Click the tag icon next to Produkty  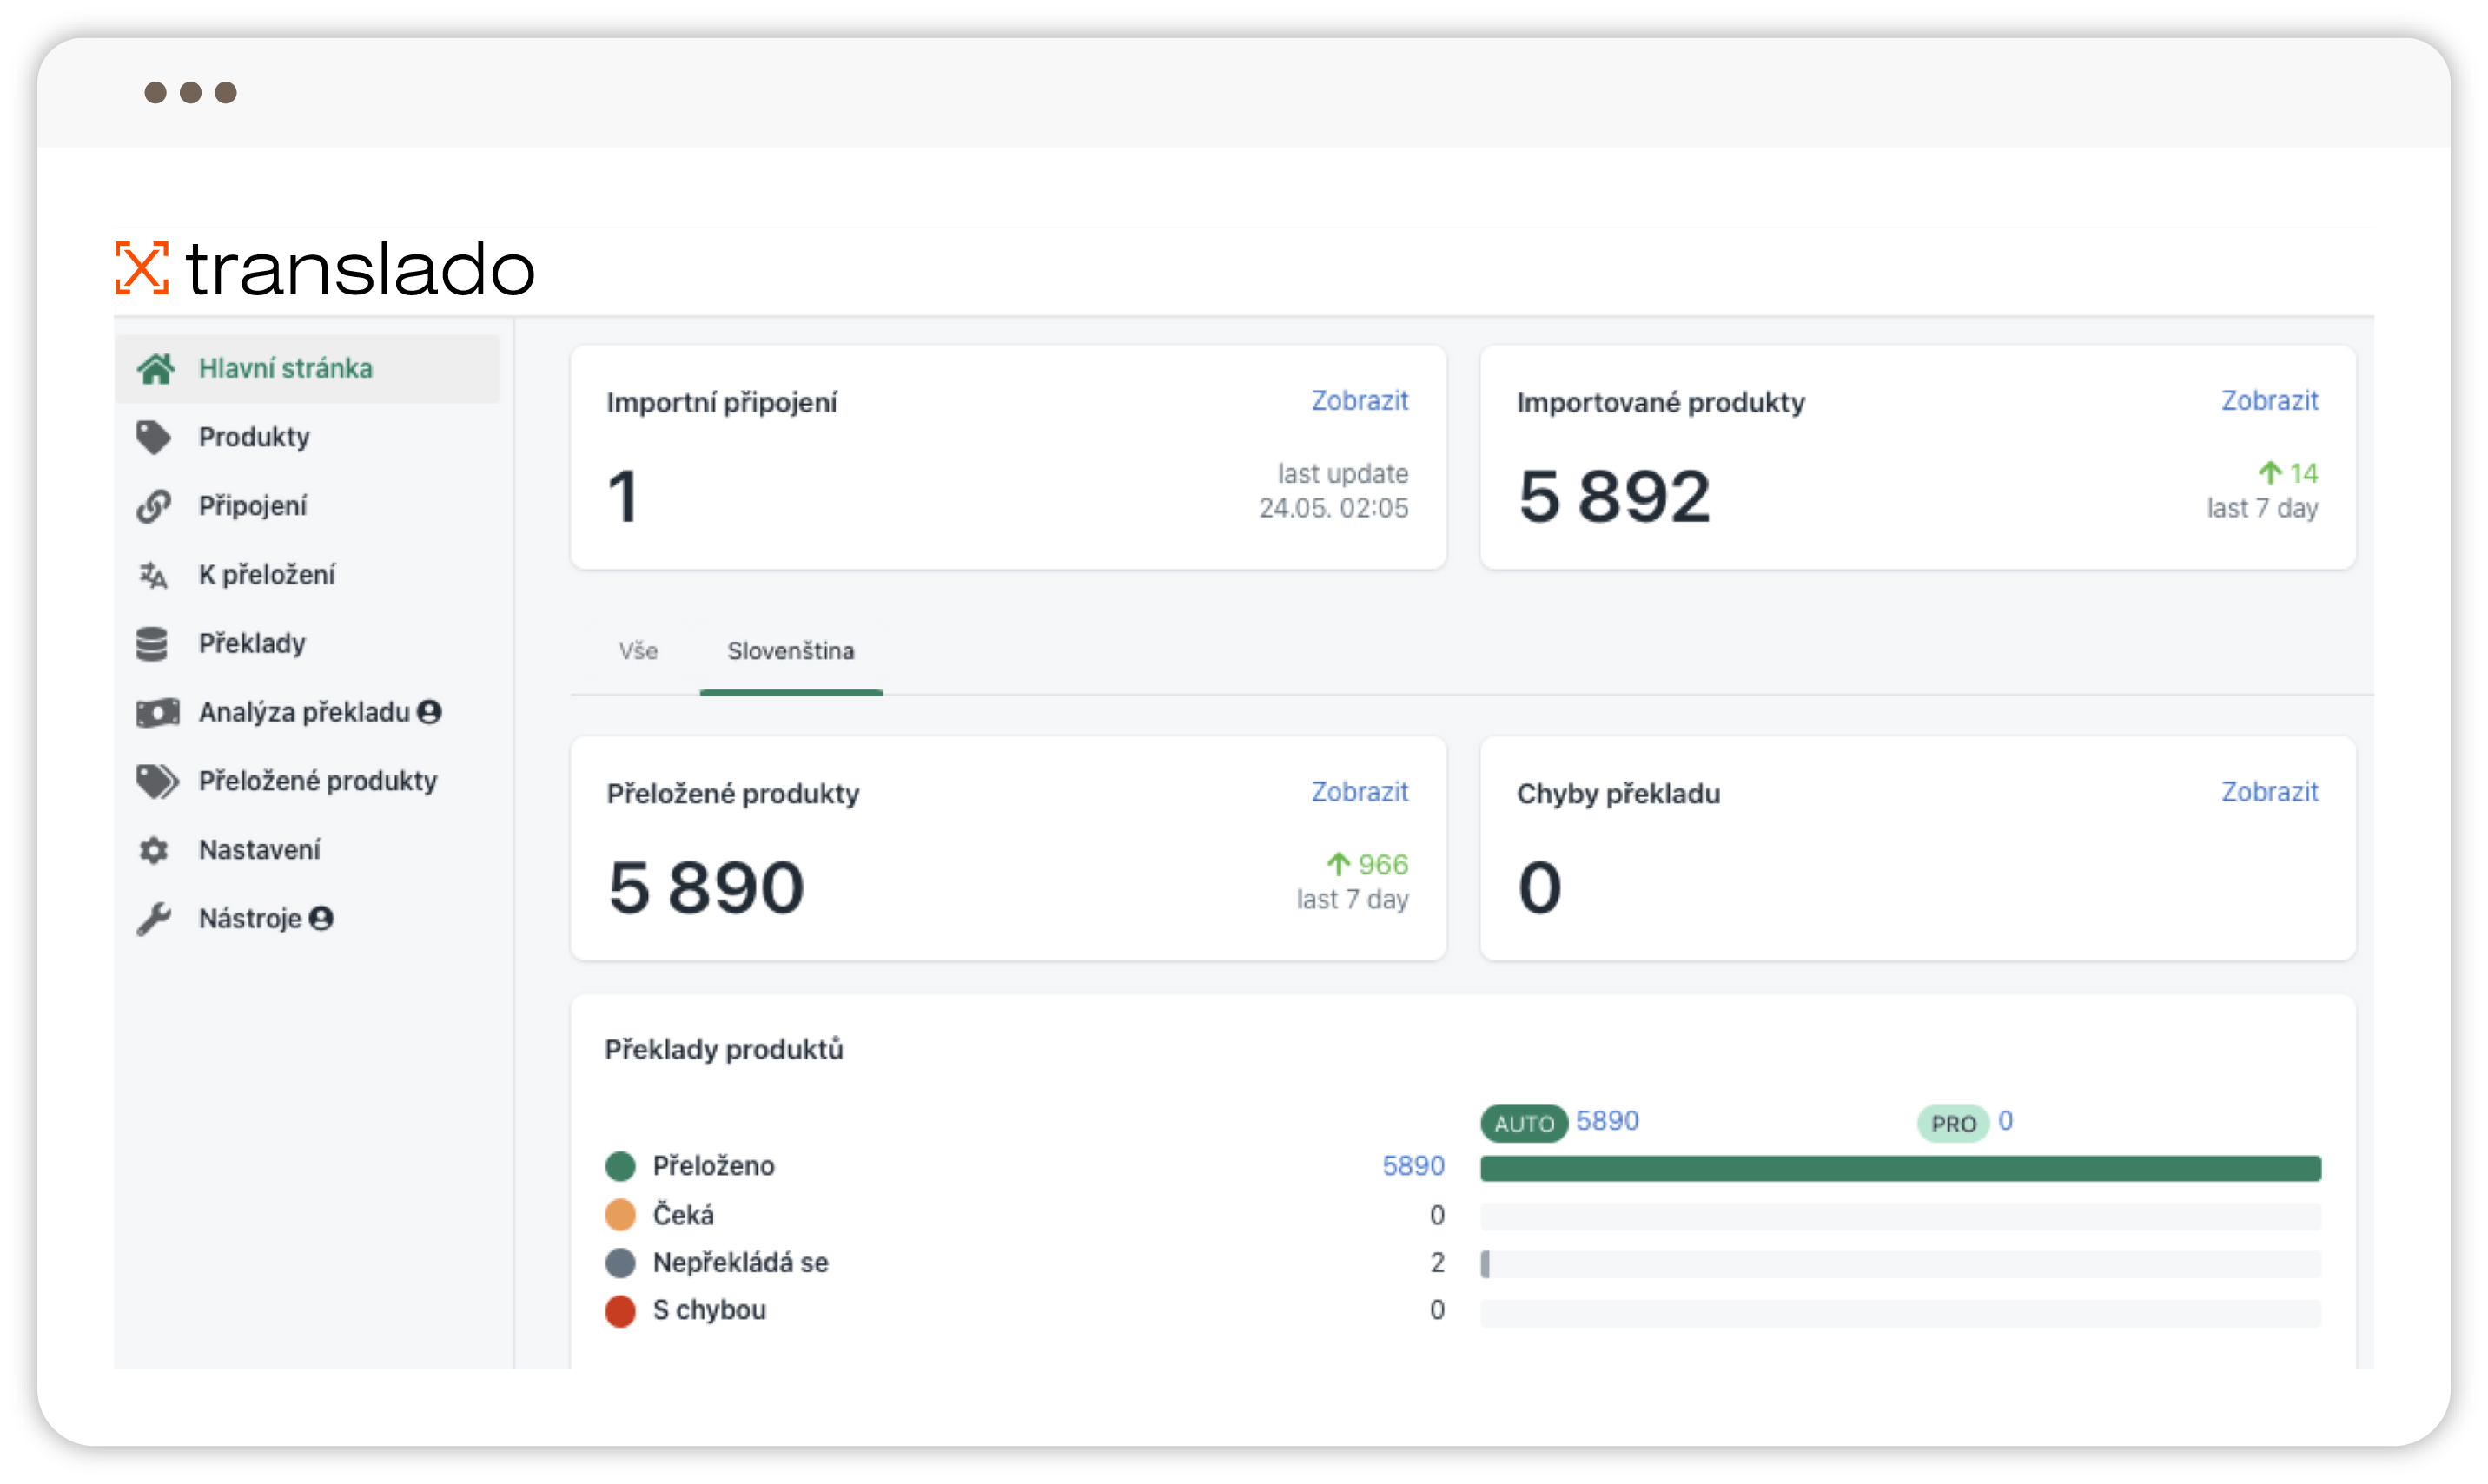click(153, 437)
